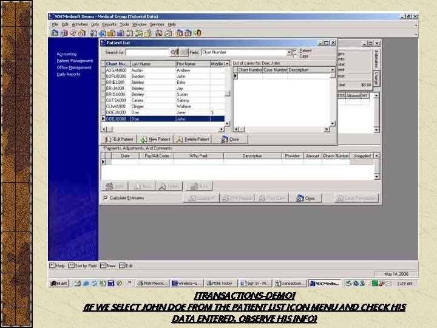
Task: Click the Windows Start button
Action: click(x=59, y=284)
